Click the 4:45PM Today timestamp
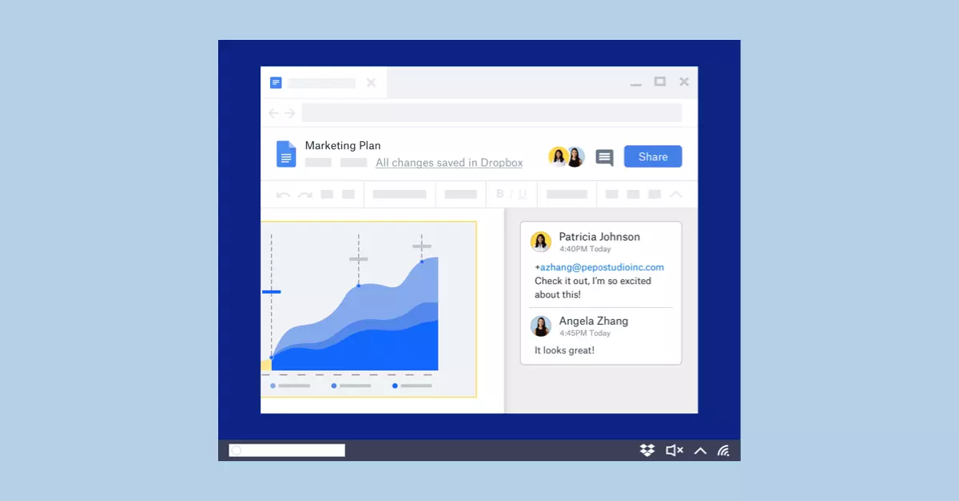This screenshot has height=501, width=959. (585, 333)
